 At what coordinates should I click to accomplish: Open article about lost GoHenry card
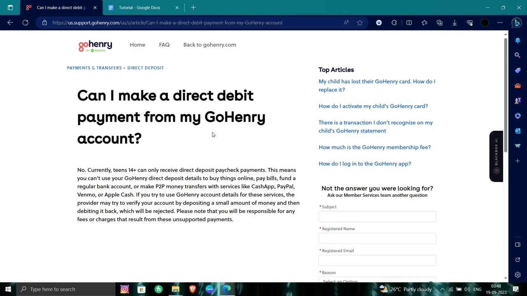click(377, 86)
